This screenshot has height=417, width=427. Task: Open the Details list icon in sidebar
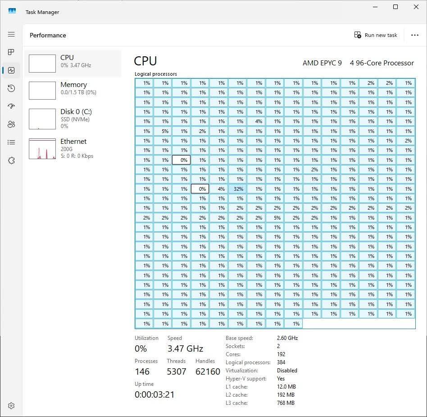(11, 142)
